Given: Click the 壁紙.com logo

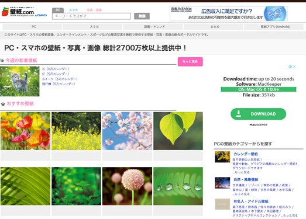Looking at the screenshot, I should (x=18, y=12).
